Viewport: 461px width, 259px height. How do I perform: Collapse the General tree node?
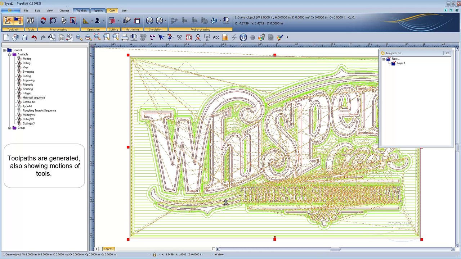click(x=4, y=50)
